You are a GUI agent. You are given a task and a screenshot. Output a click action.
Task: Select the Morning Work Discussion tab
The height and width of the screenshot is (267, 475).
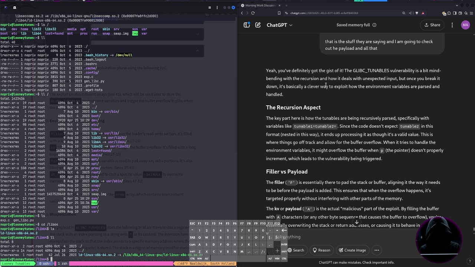point(260,5)
